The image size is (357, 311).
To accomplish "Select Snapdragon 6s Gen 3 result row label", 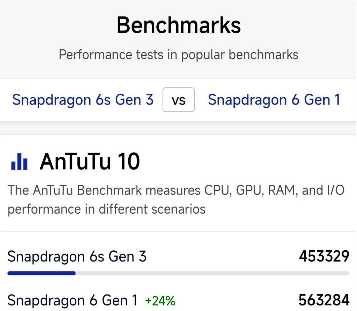I will click(77, 257).
